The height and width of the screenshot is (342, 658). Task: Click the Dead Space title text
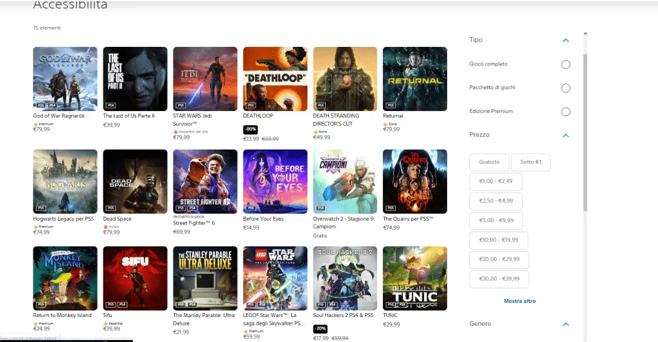(117, 219)
